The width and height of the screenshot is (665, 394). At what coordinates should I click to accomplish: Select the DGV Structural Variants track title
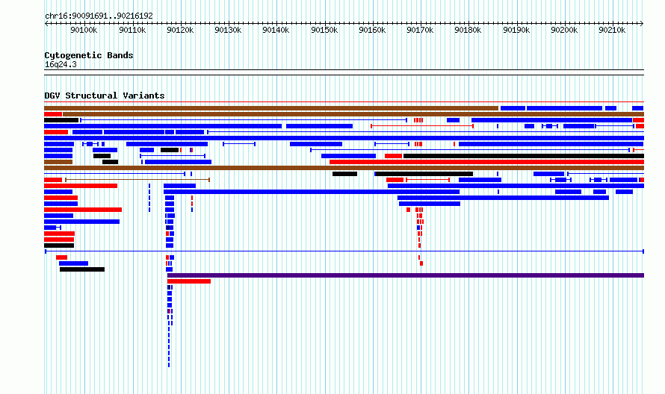point(105,96)
